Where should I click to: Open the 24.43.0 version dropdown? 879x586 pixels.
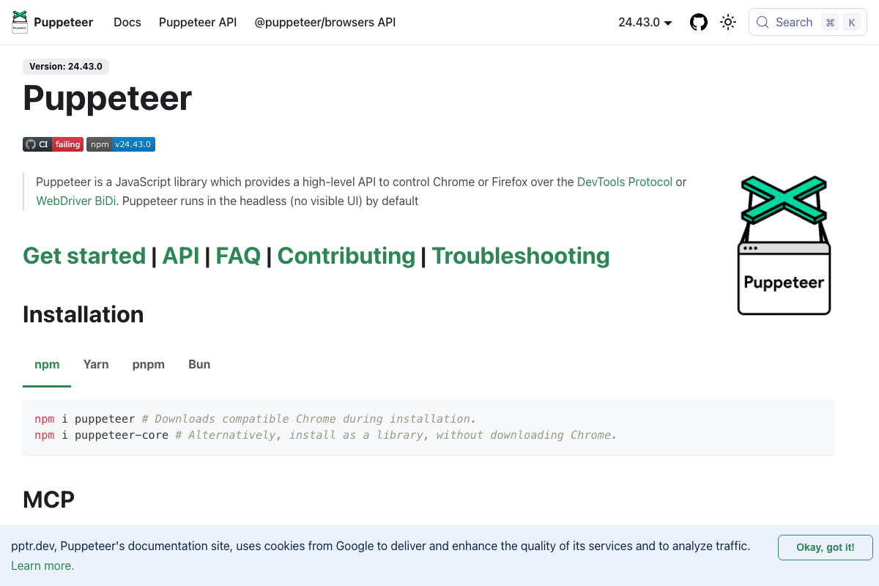645,22
